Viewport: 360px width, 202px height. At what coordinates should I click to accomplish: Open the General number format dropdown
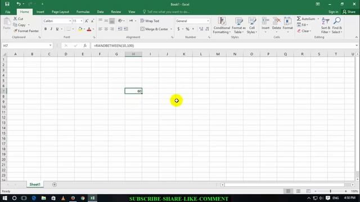pyautogui.click(x=208, y=21)
